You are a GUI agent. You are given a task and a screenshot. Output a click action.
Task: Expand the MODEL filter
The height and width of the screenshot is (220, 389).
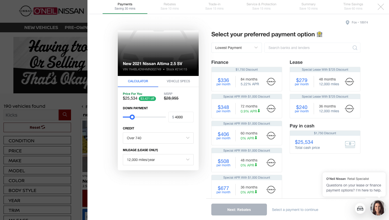[x=37, y=171]
